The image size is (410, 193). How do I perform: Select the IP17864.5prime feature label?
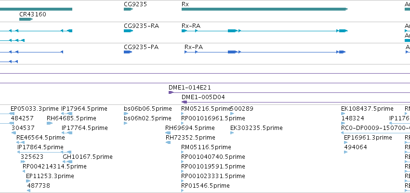click(40, 147)
